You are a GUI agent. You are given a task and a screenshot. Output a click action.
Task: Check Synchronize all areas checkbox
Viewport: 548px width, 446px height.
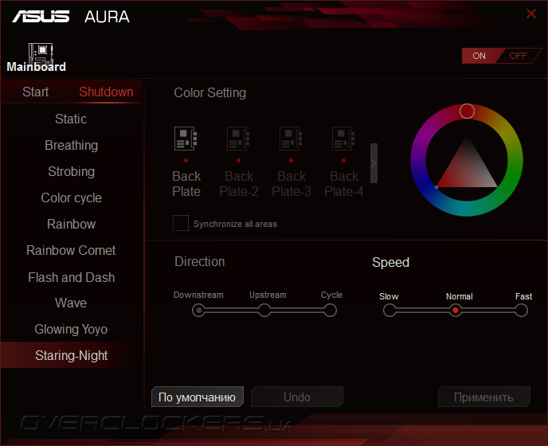[181, 223]
